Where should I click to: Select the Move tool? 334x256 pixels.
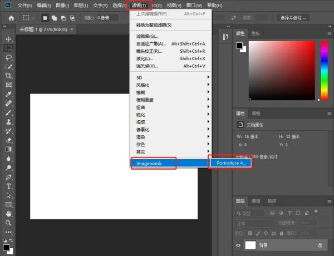pyautogui.click(x=8, y=39)
